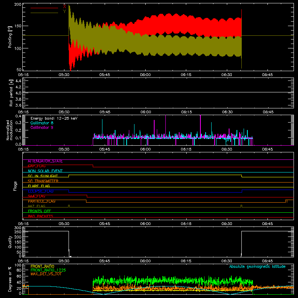Viewport: 298px width, 298px height.
Task: Click the Normalized modulation axis title
Action: [x=10, y=130]
